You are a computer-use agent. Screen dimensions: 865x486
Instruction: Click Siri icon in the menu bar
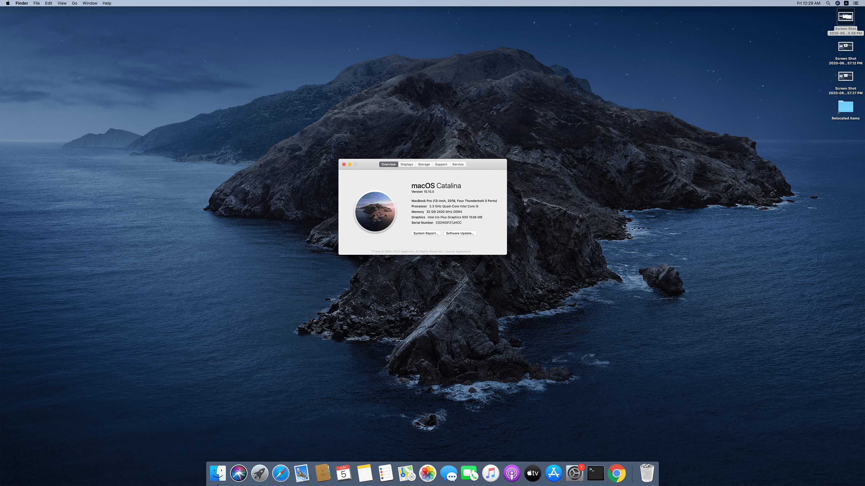837,3
